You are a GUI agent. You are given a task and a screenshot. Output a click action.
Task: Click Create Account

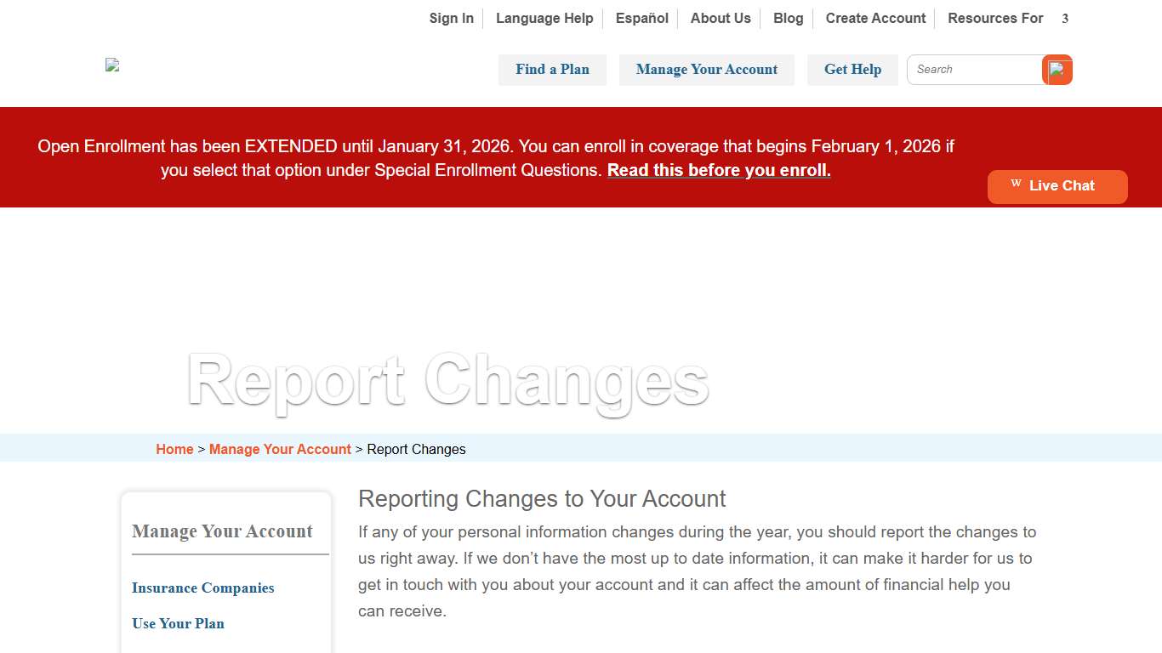[875, 18]
